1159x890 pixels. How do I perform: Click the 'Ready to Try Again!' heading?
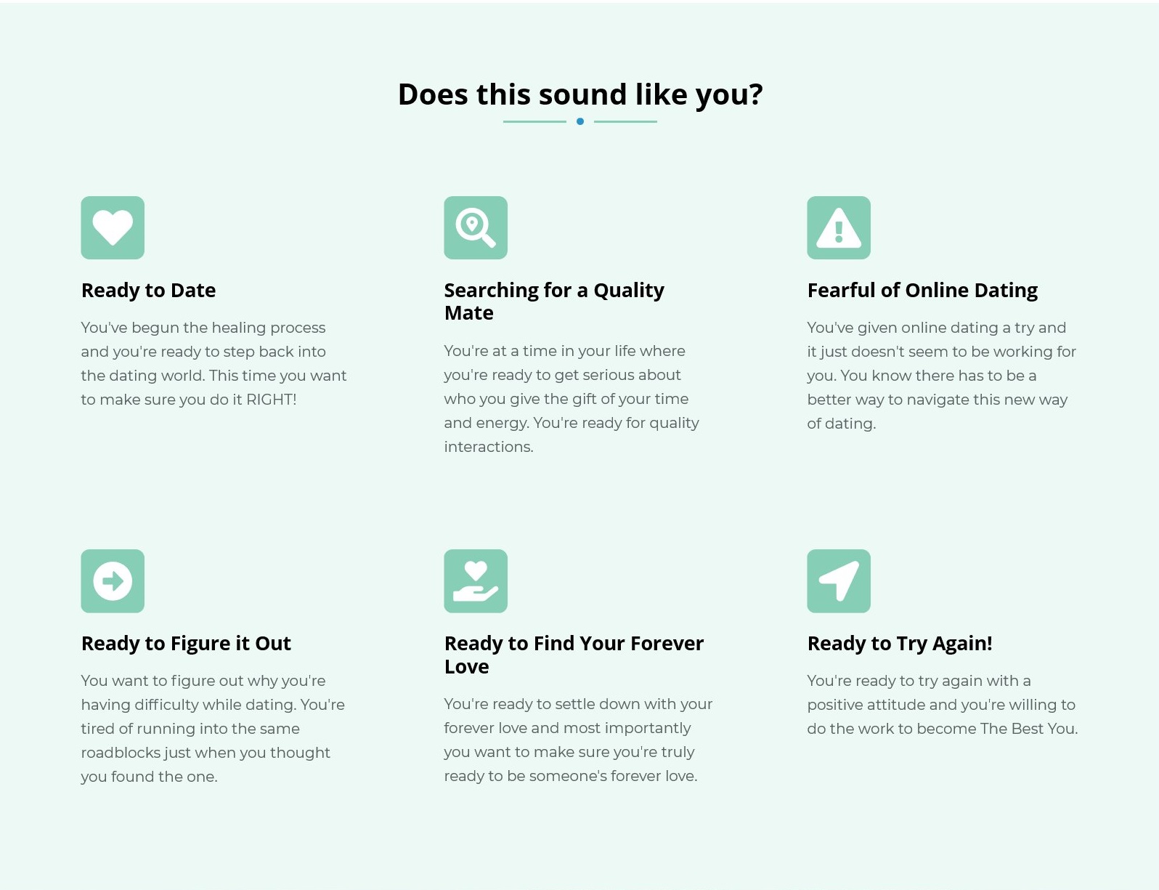[900, 643]
